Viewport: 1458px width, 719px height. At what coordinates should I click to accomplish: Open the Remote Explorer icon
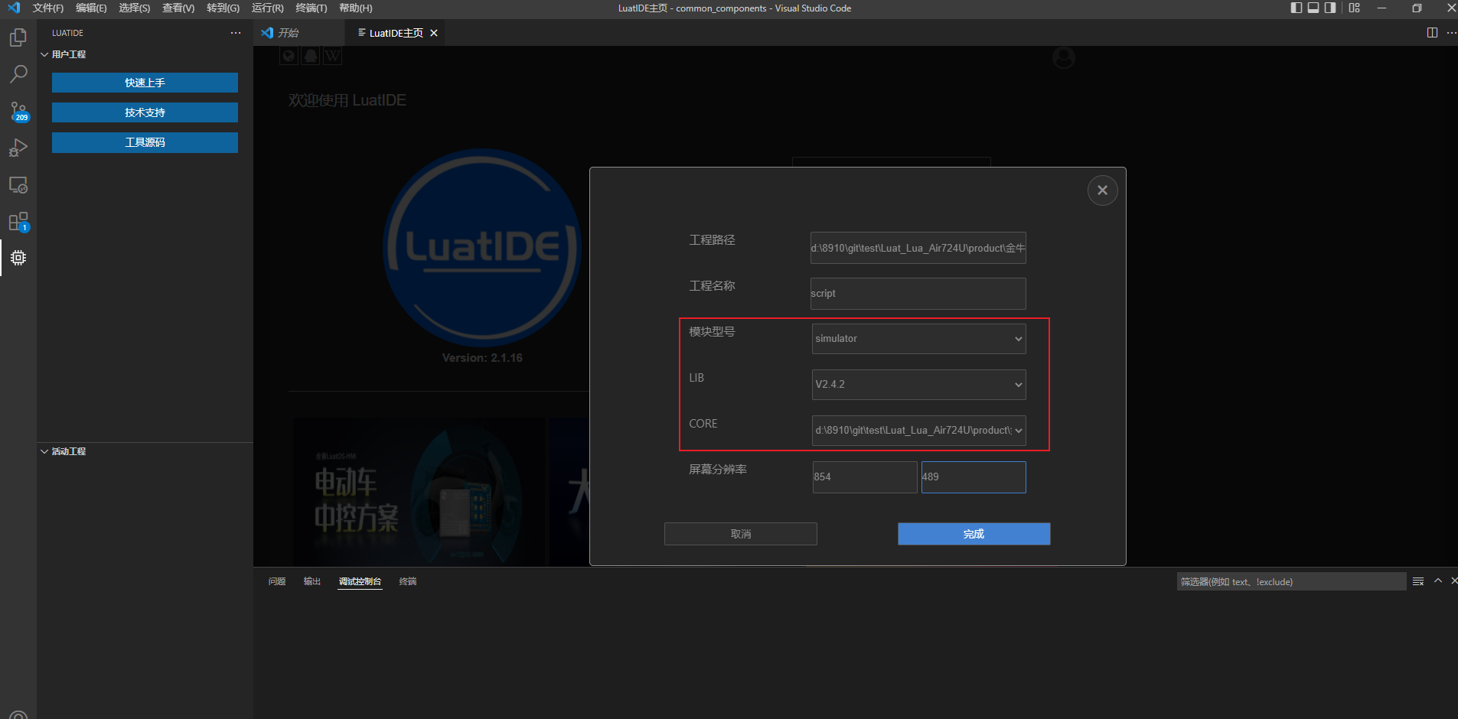pyautogui.click(x=18, y=185)
